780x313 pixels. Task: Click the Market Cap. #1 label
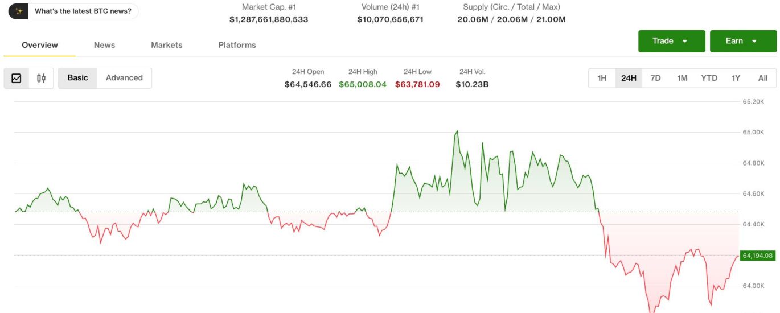268,7
